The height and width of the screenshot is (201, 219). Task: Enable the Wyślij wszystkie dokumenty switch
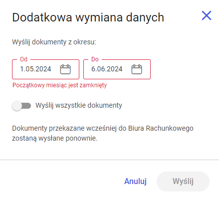(x=21, y=106)
